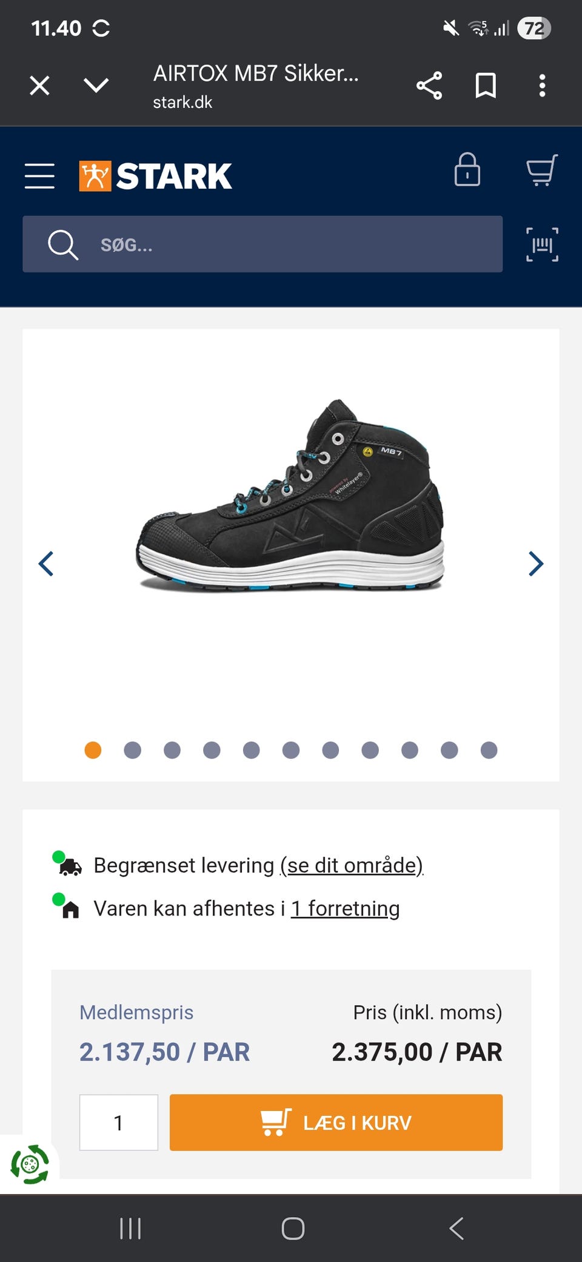
Task: Open the '1 forretning' pickup link
Action: point(345,908)
